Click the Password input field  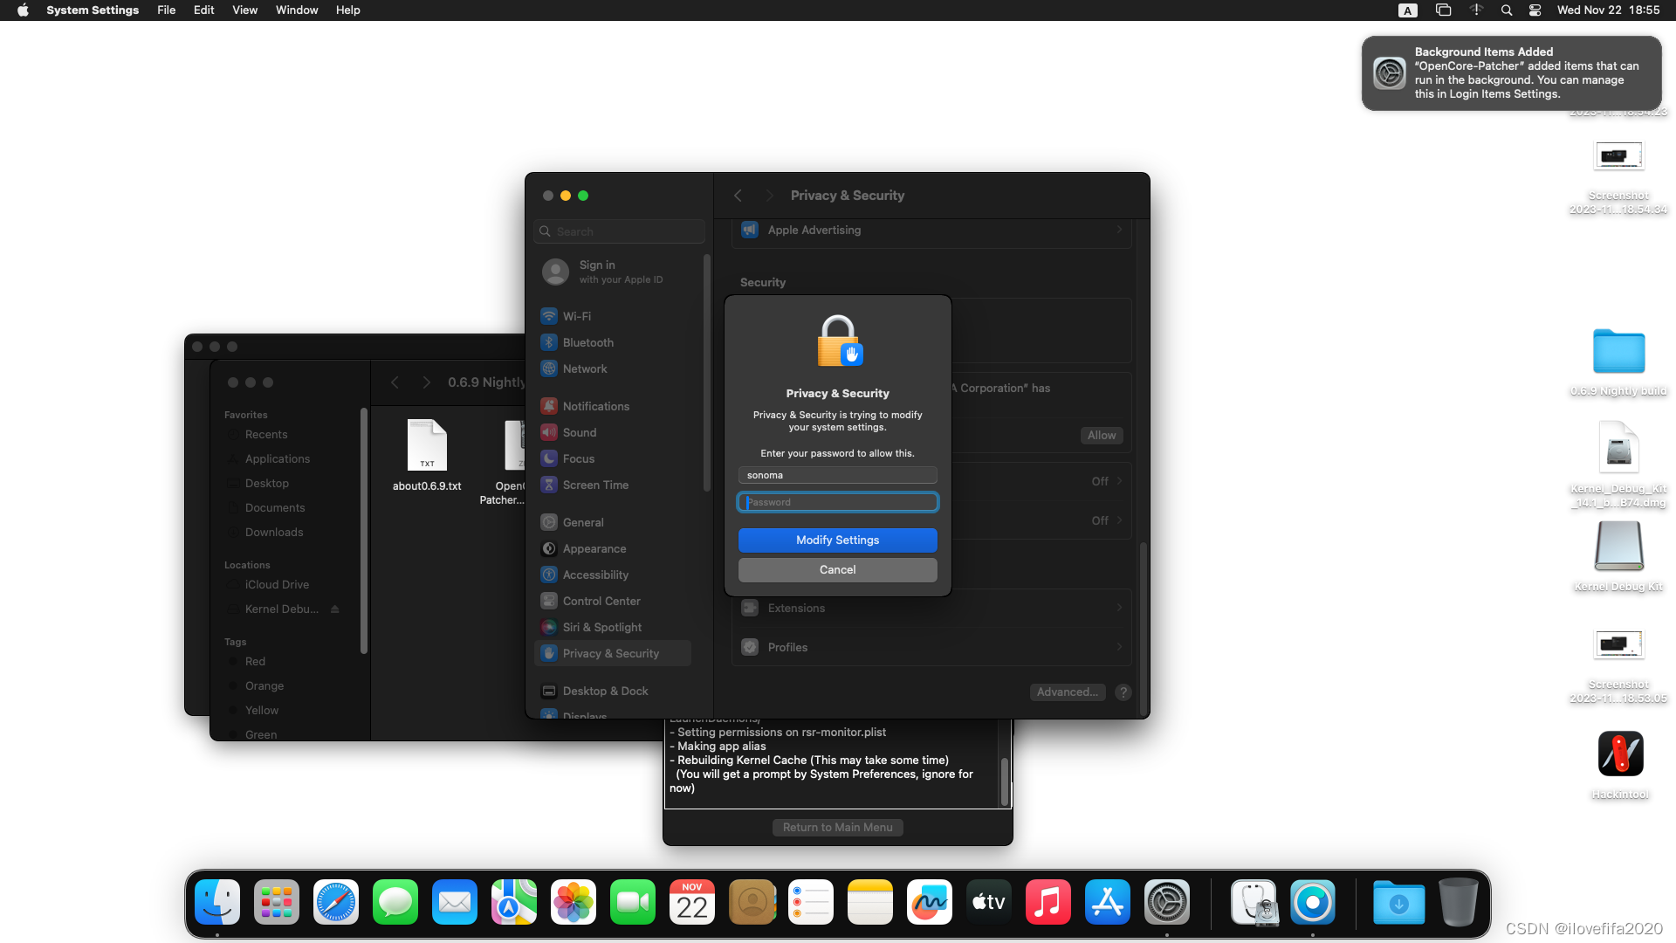point(837,502)
